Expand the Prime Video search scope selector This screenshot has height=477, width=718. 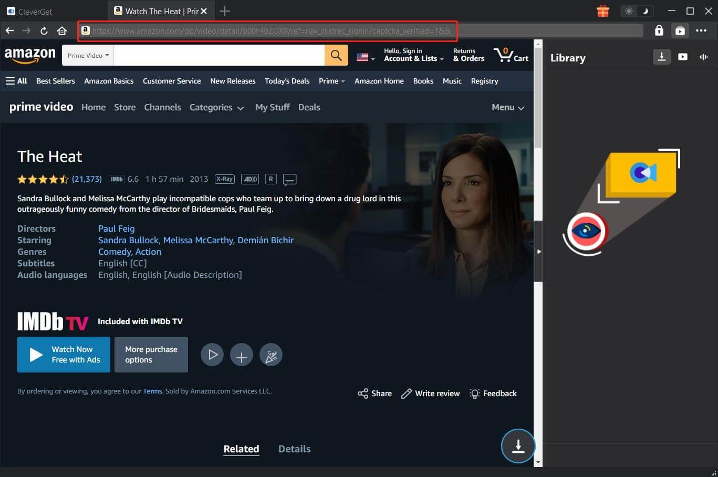click(87, 55)
